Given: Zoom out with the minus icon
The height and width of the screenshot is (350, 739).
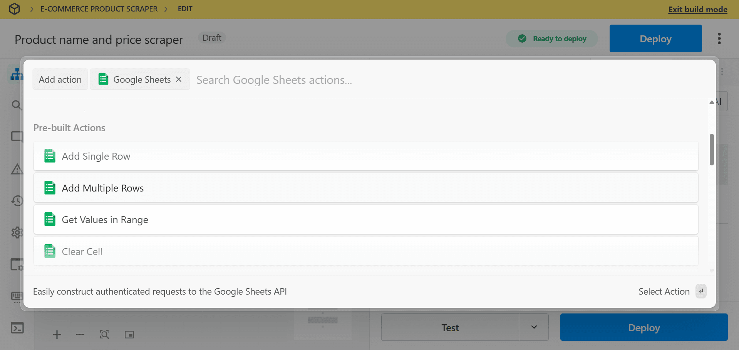Looking at the screenshot, I should (80, 335).
